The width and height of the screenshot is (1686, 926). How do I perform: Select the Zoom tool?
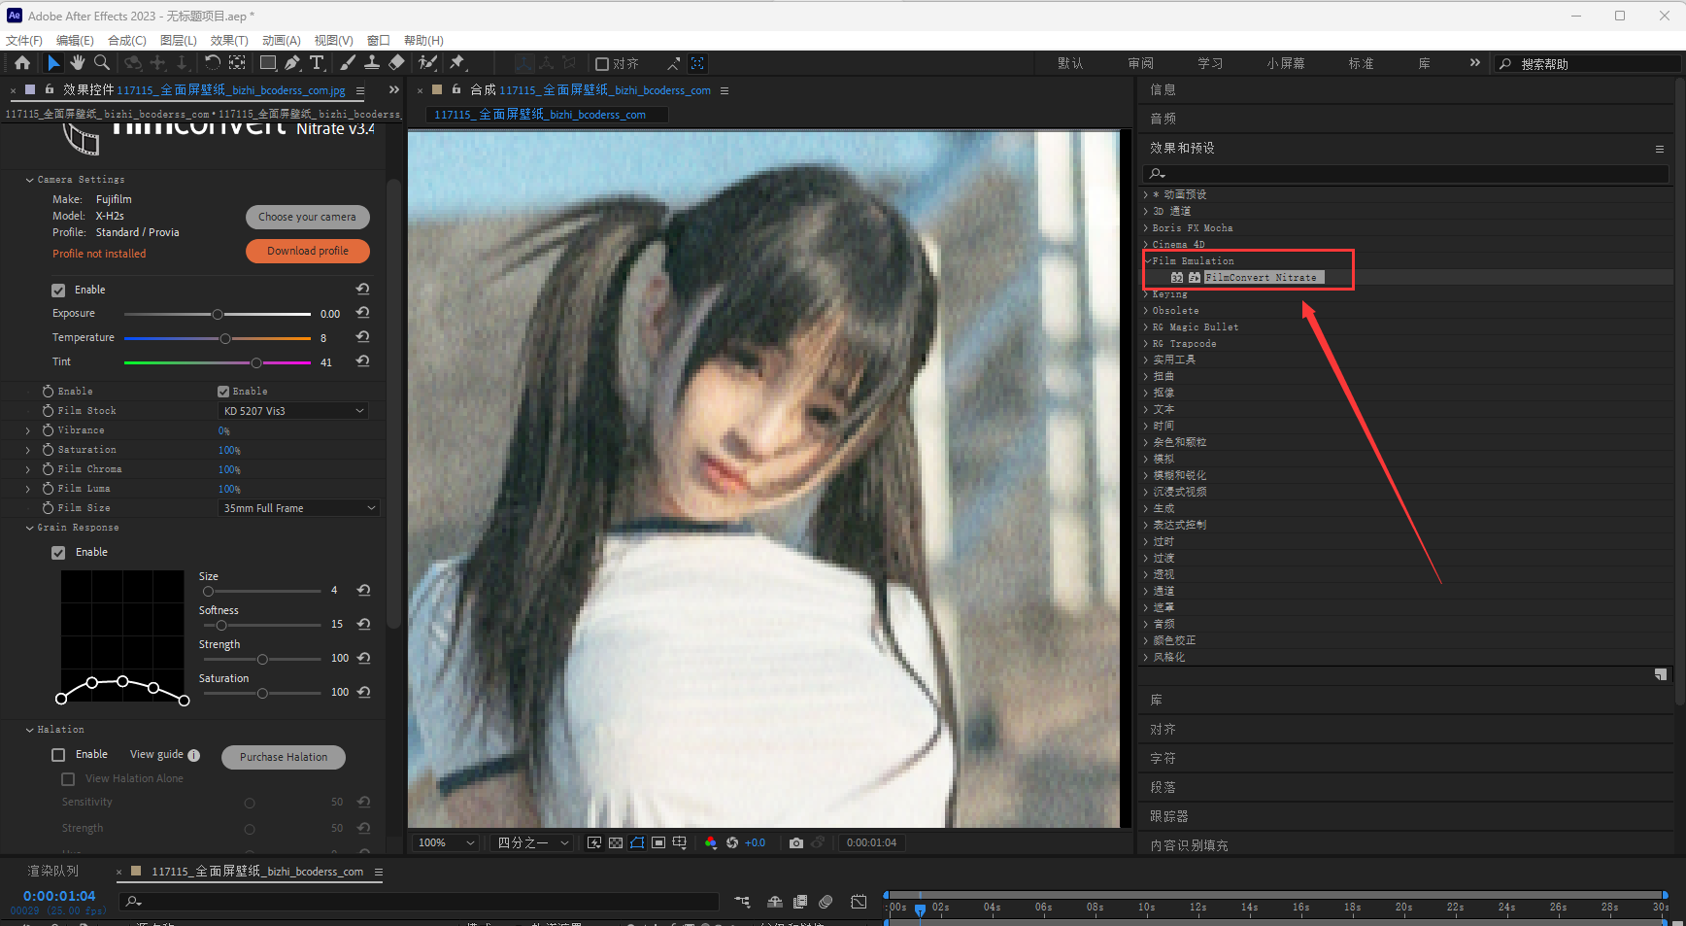pyautogui.click(x=102, y=62)
